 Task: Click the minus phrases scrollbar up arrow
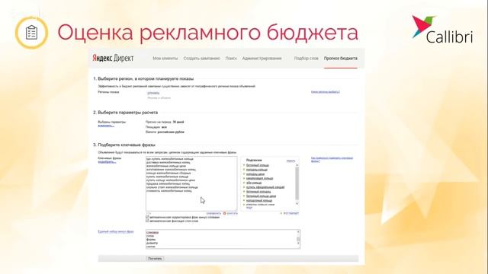298,231
